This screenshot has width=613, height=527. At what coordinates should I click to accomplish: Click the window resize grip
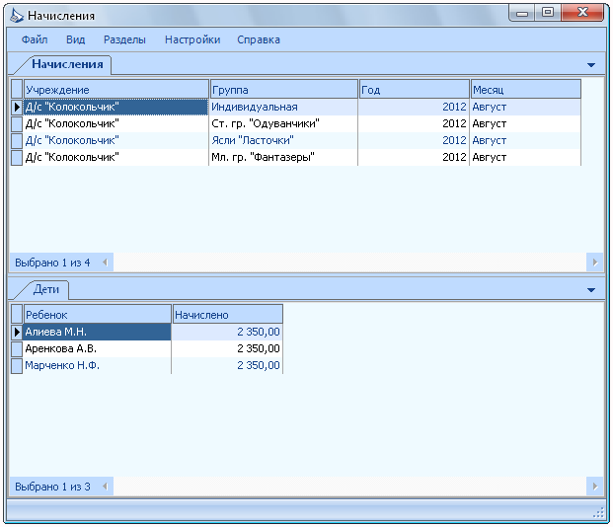point(598,512)
